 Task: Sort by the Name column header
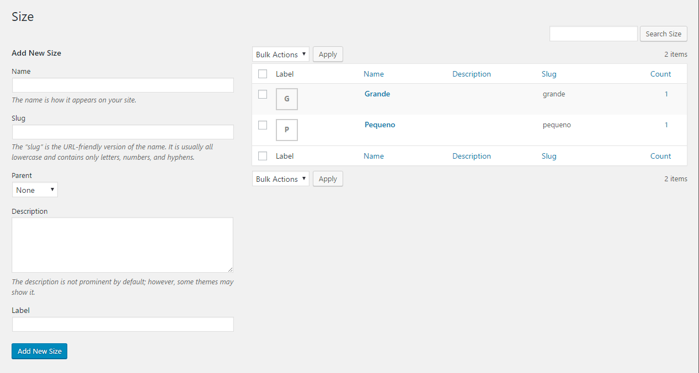coord(373,74)
